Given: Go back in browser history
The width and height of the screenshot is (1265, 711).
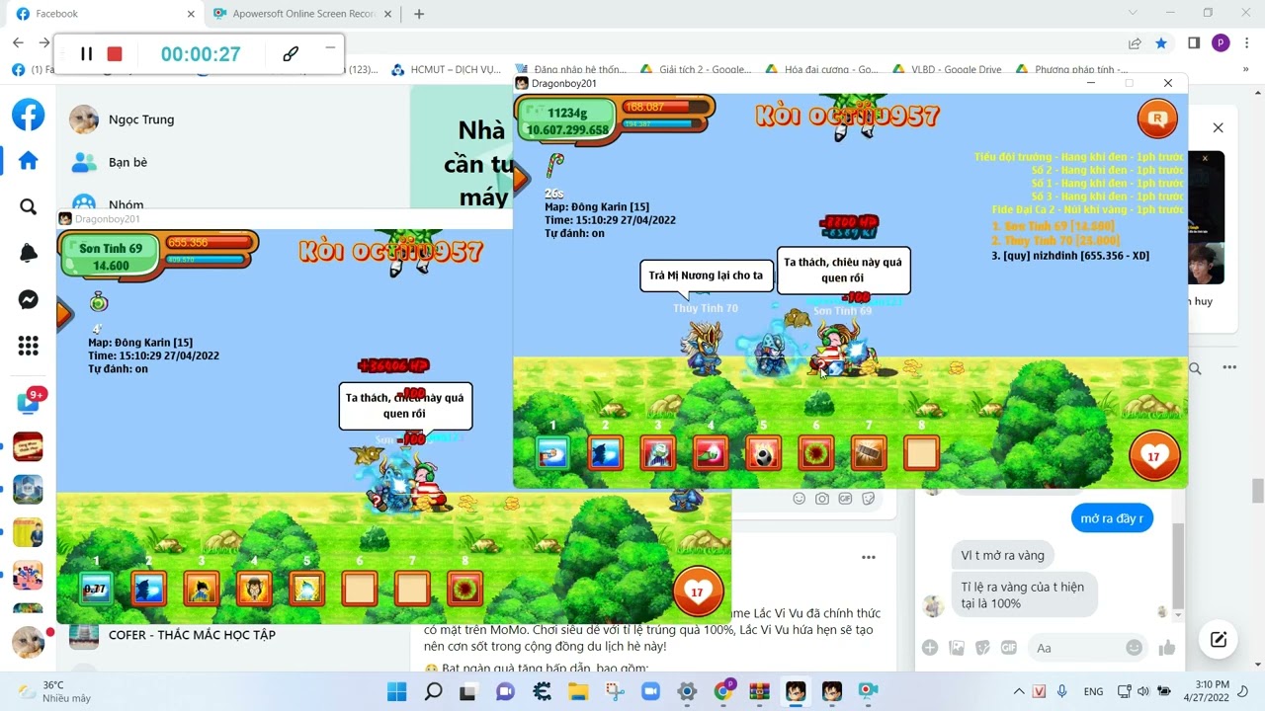Looking at the screenshot, I should pyautogui.click(x=18, y=42).
